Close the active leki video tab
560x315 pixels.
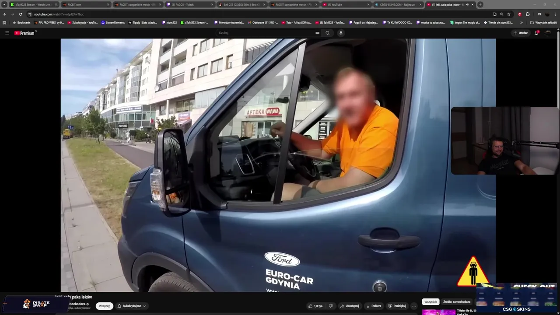(x=472, y=4)
